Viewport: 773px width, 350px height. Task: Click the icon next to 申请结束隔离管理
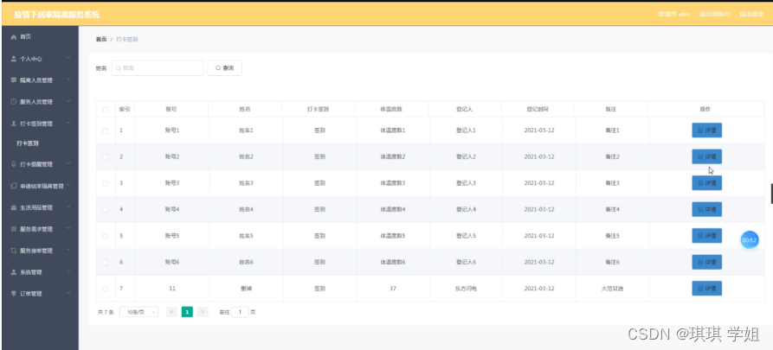coord(14,186)
